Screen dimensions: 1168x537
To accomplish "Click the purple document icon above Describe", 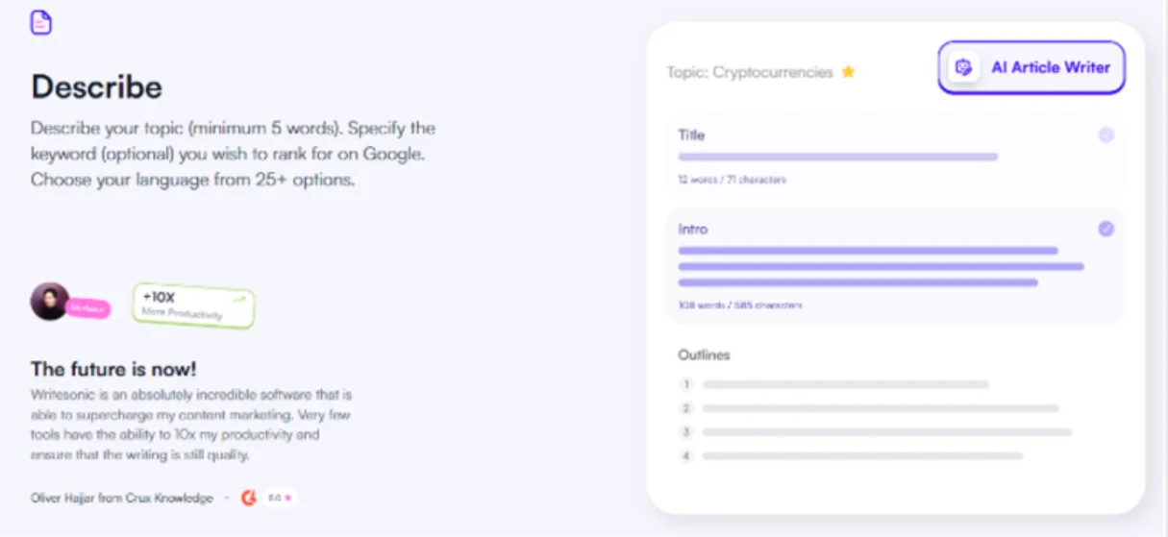I will tap(41, 23).
